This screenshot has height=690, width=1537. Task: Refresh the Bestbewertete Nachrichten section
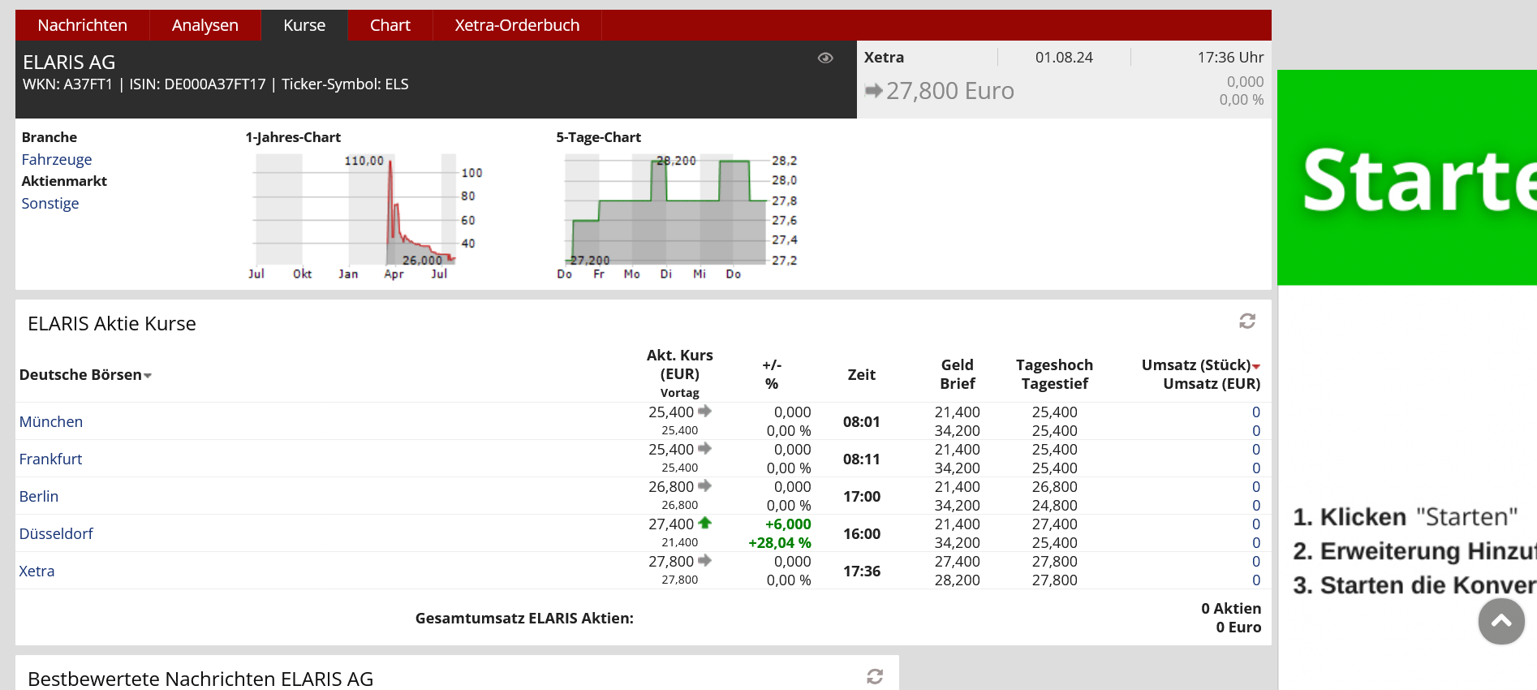tap(875, 676)
